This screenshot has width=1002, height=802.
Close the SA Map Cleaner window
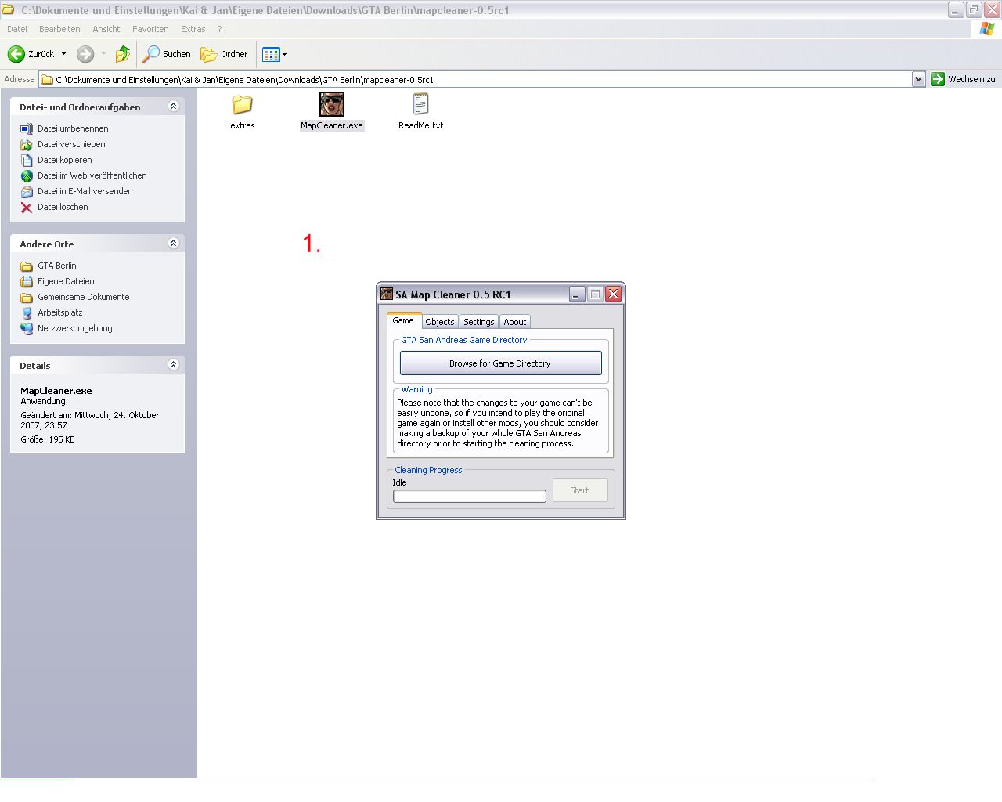click(x=613, y=294)
